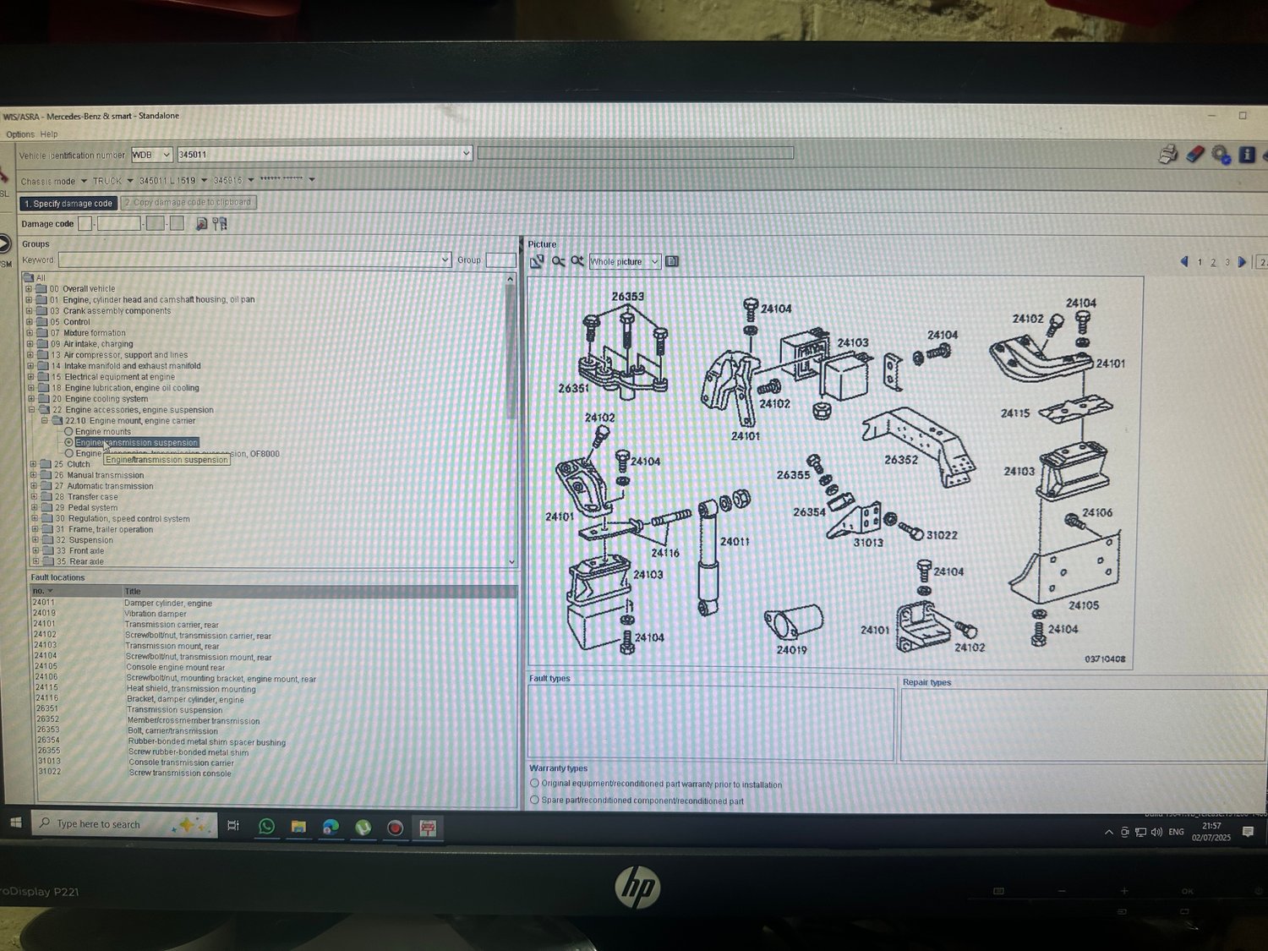Click the volume icon in system tray
The height and width of the screenshot is (951, 1268).
1156,833
